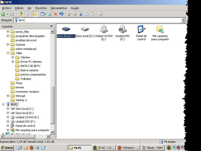Click the blue Undo arrow icon
The height and width of the screenshot is (151, 201).
[61, 14]
